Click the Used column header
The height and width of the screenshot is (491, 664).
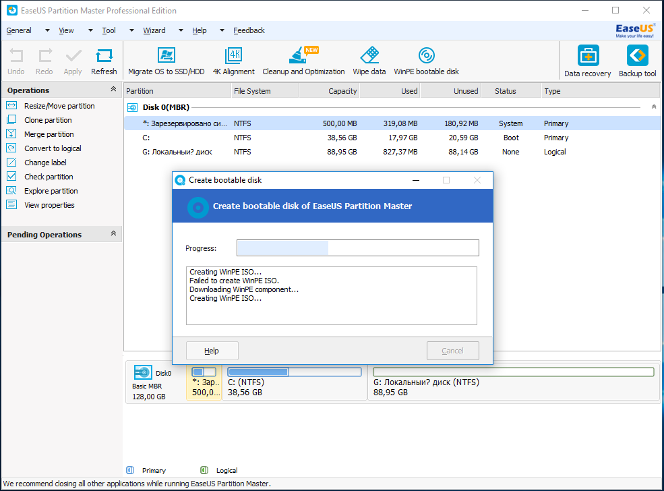pos(390,90)
